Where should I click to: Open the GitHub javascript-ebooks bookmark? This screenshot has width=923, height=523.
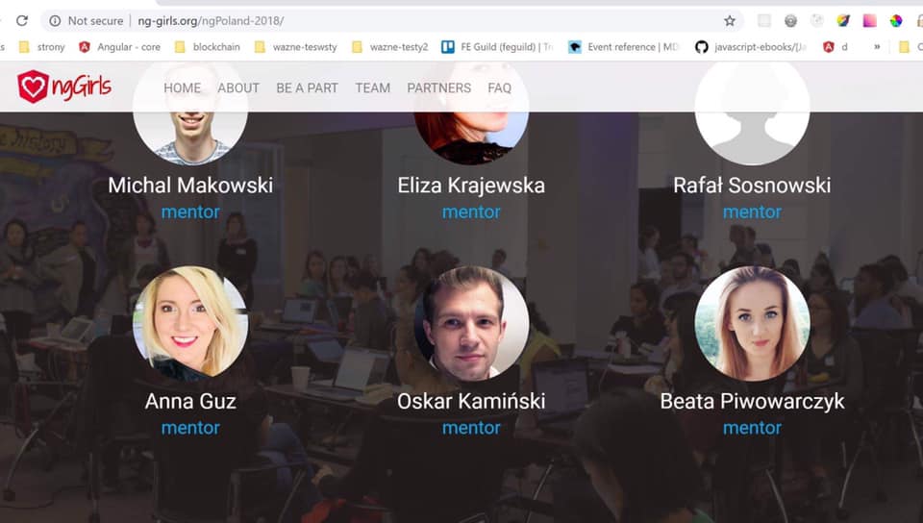pyautogui.click(x=751, y=47)
